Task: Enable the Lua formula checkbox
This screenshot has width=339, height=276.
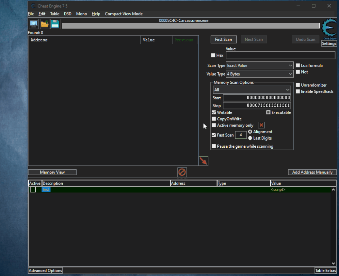Action: [x=298, y=65]
